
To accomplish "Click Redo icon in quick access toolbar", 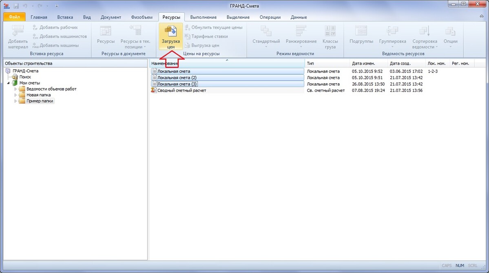I will (40, 6).
